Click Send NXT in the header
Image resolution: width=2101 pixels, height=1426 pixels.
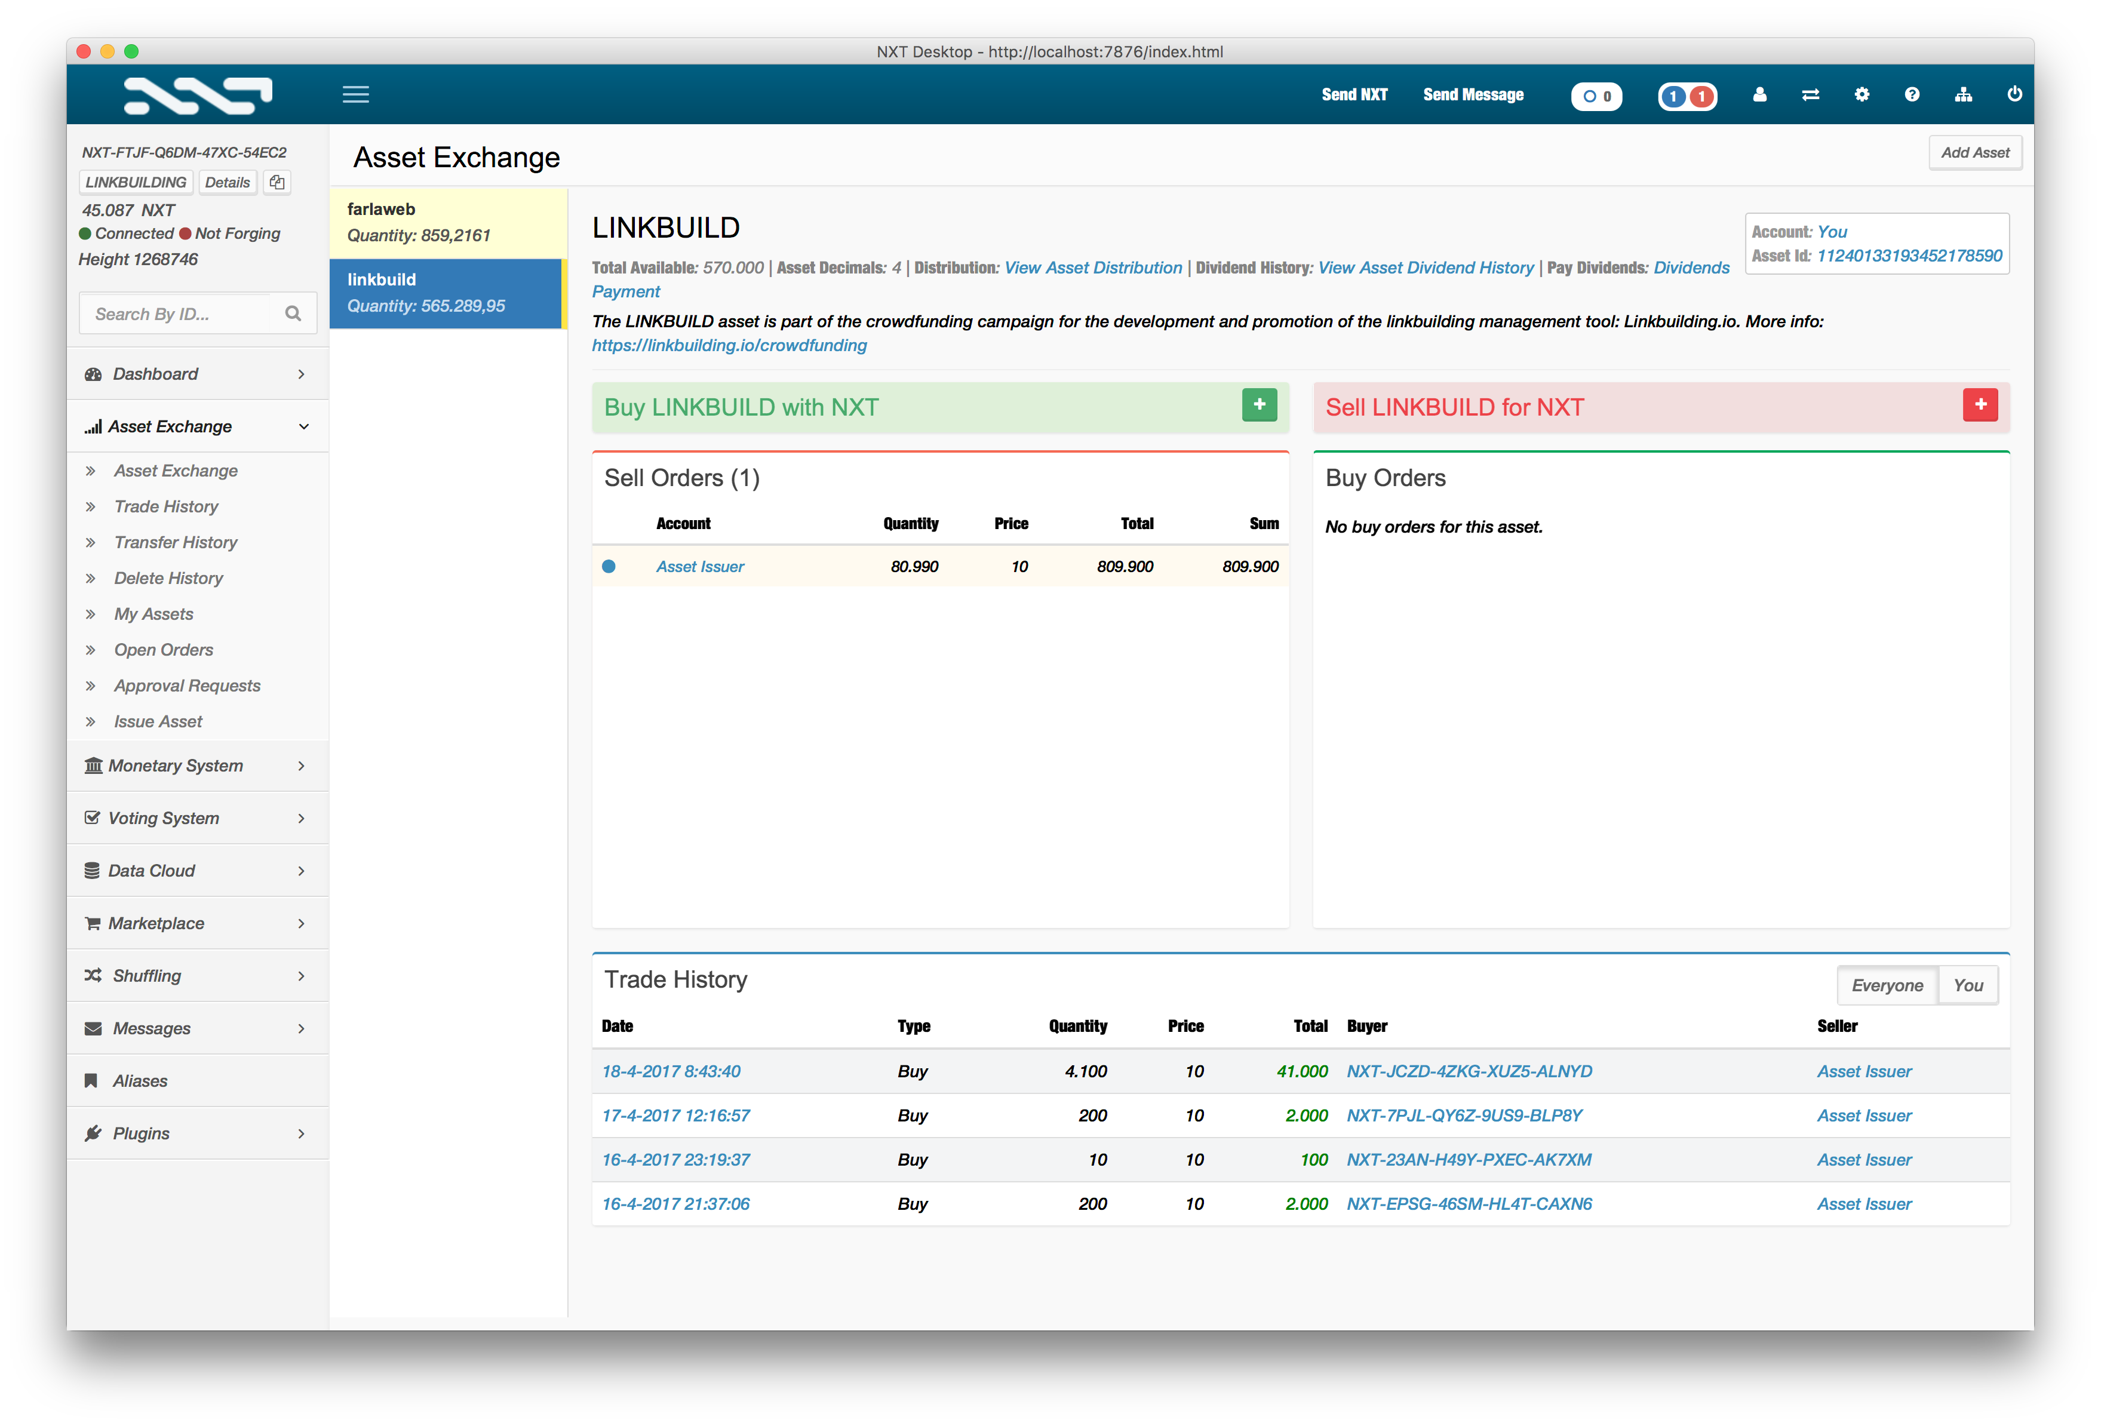click(x=1353, y=94)
